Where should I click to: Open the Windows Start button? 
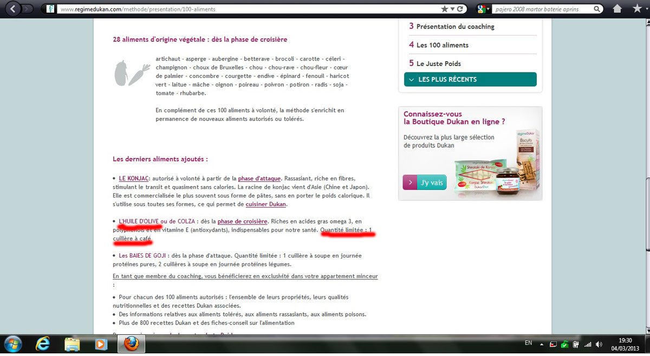(12, 344)
